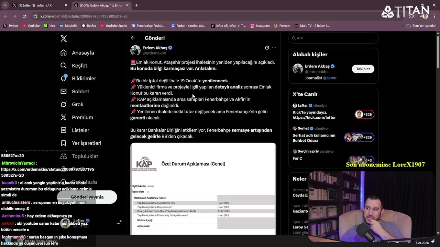Open Futbol - skorlar bookmark
Viewport: 440px width, 247px height.
(x=188, y=26)
